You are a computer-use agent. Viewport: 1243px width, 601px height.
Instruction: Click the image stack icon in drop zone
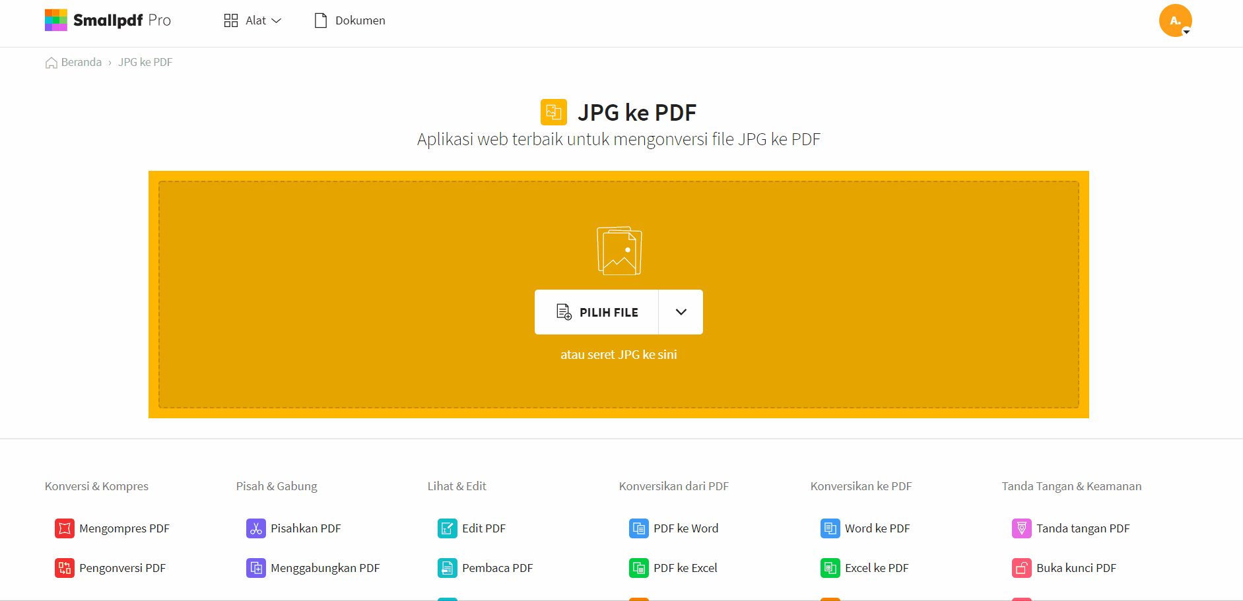pyautogui.click(x=619, y=251)
